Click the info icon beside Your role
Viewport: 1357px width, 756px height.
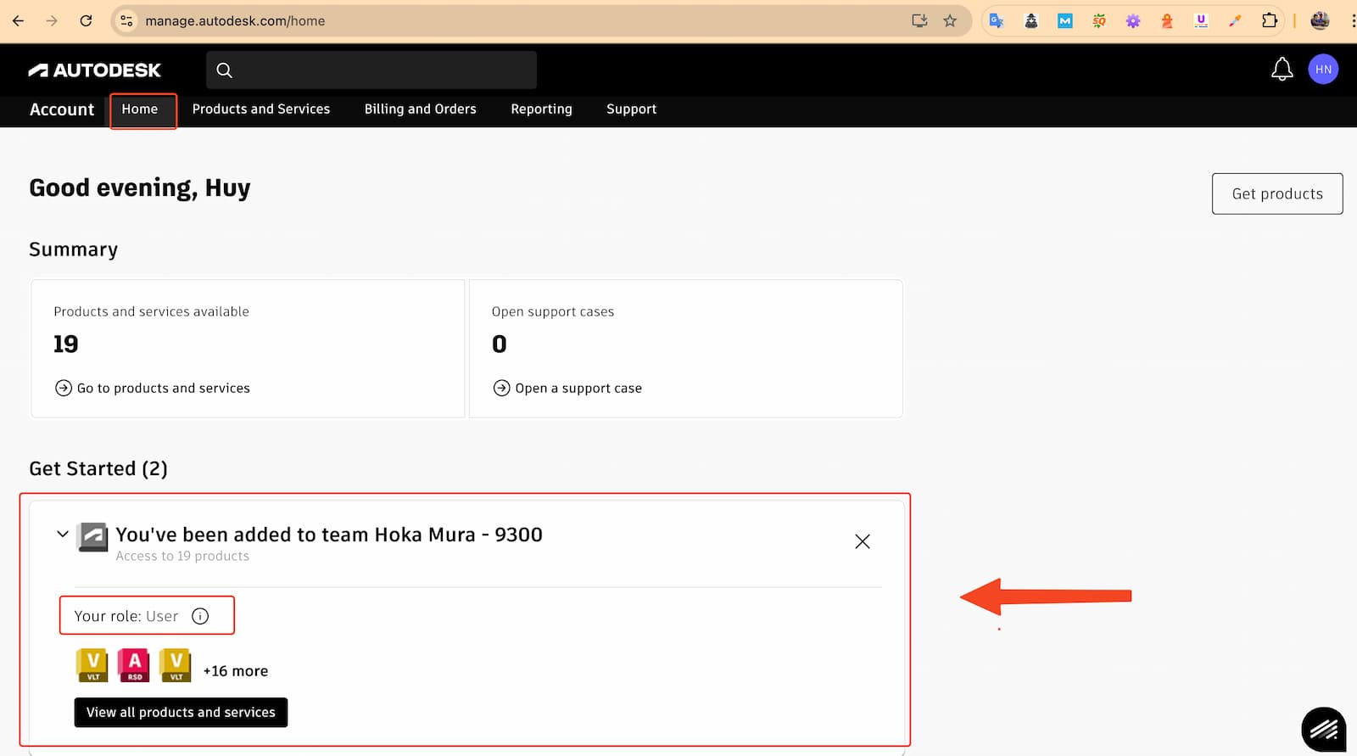point(200,616)
